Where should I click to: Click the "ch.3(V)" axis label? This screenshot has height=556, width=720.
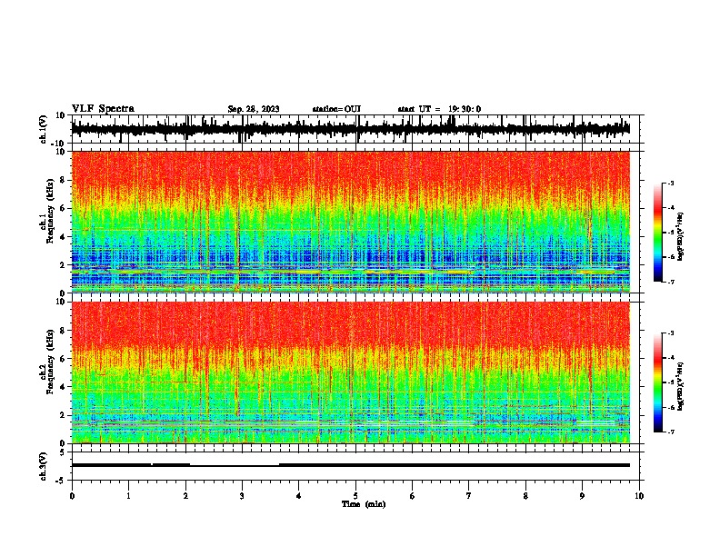44,466
